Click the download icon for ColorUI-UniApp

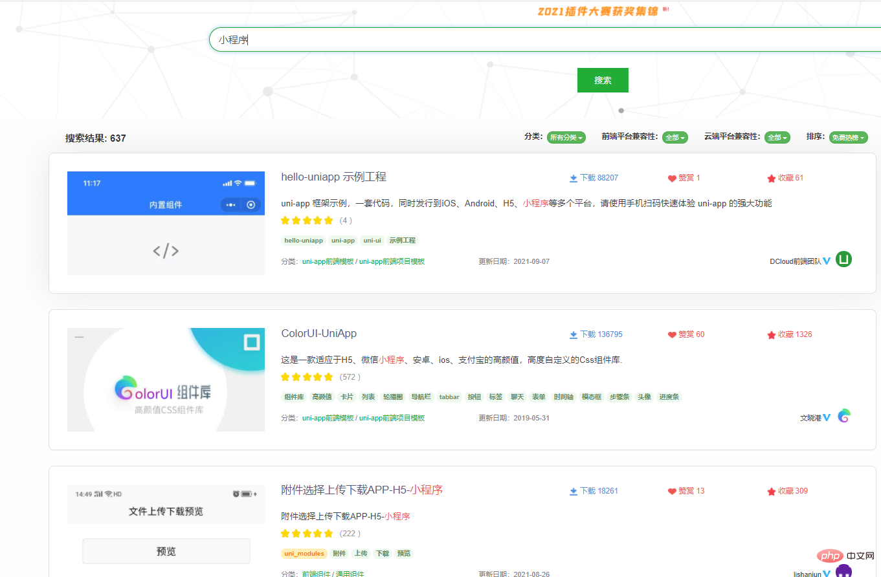[573, 334]
